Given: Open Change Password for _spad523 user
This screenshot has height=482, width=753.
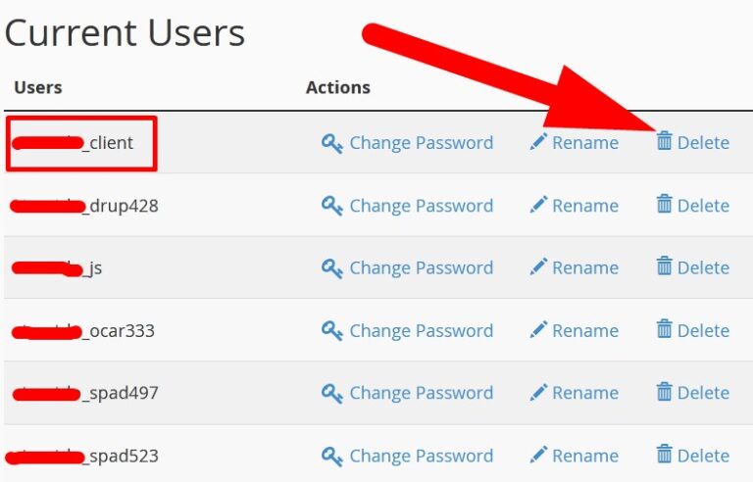Looking at the screenshot, I should [421, 457].
